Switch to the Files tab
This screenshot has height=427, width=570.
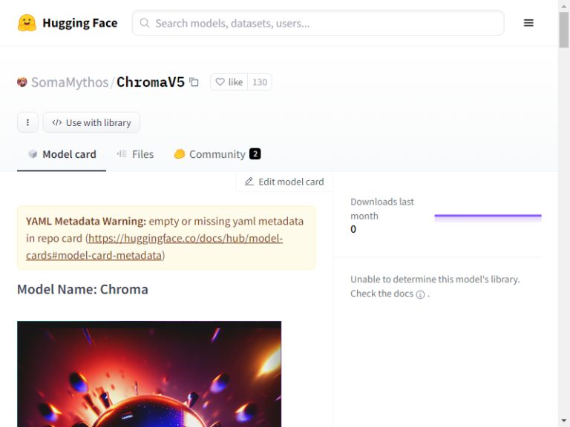(135, 154)
